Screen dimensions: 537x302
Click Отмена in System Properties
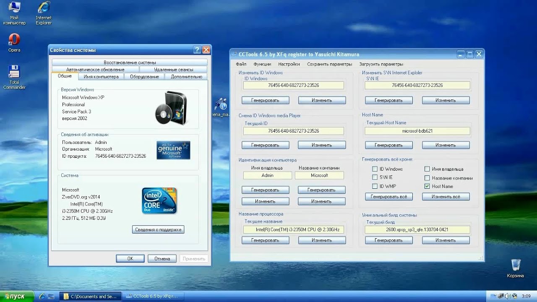[x=162, y=259]
